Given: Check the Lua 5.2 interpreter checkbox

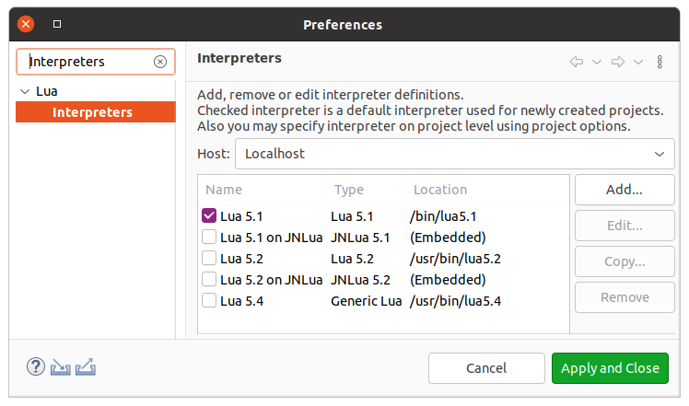Looking at the screenshot, I should point(209,259).
